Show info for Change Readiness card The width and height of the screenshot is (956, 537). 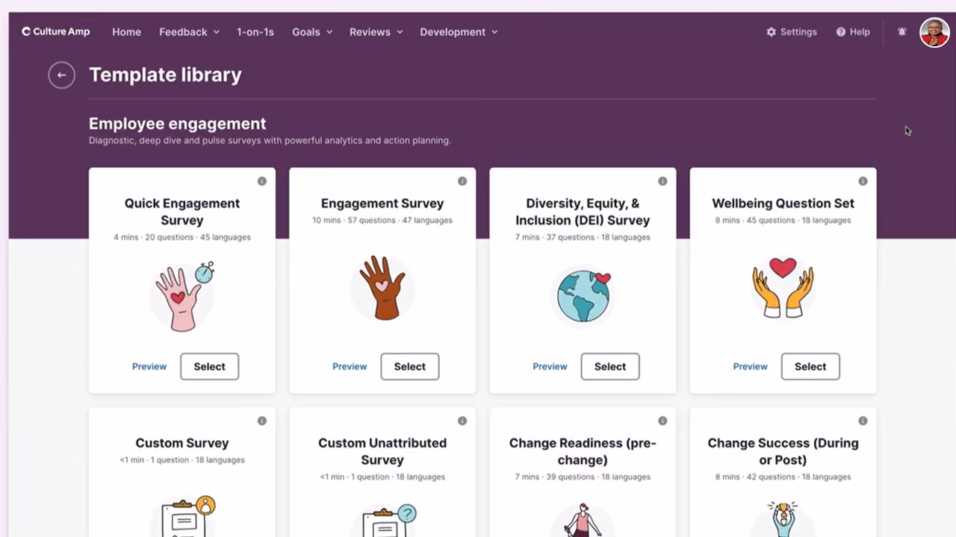662,421
